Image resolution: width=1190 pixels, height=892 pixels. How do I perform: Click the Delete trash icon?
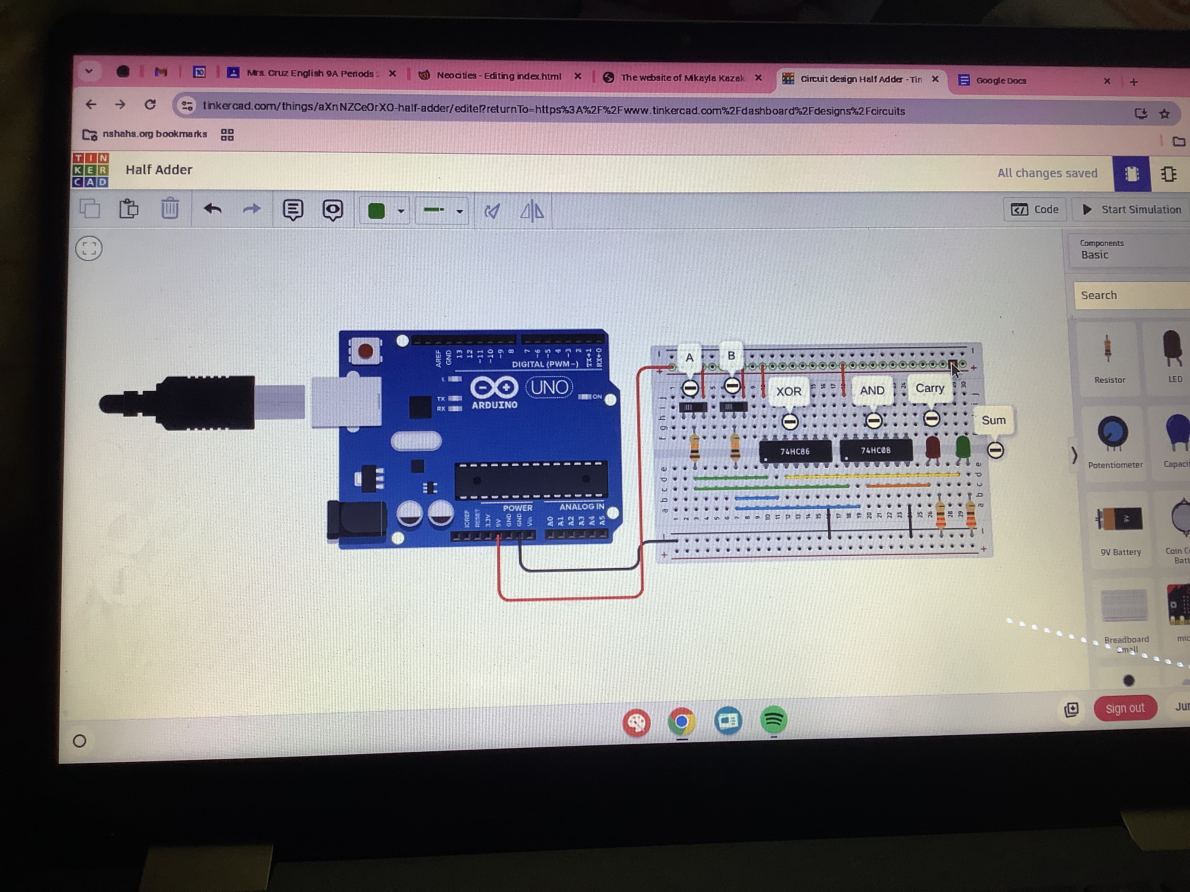[x=170, y=208]
